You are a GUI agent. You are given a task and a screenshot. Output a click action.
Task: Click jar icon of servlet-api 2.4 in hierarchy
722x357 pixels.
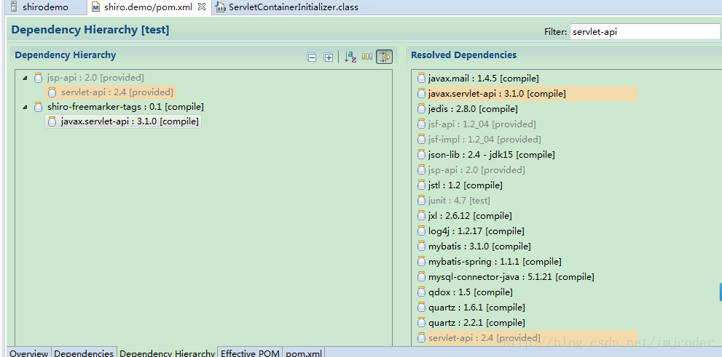tap(52, 92)
